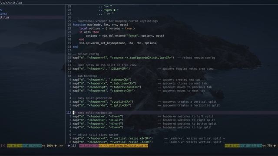The height and width of the screenshot is (156, 278).
Task: Click the <leader>nt :tabnext<CR> mapping
Action: (104, 91)
